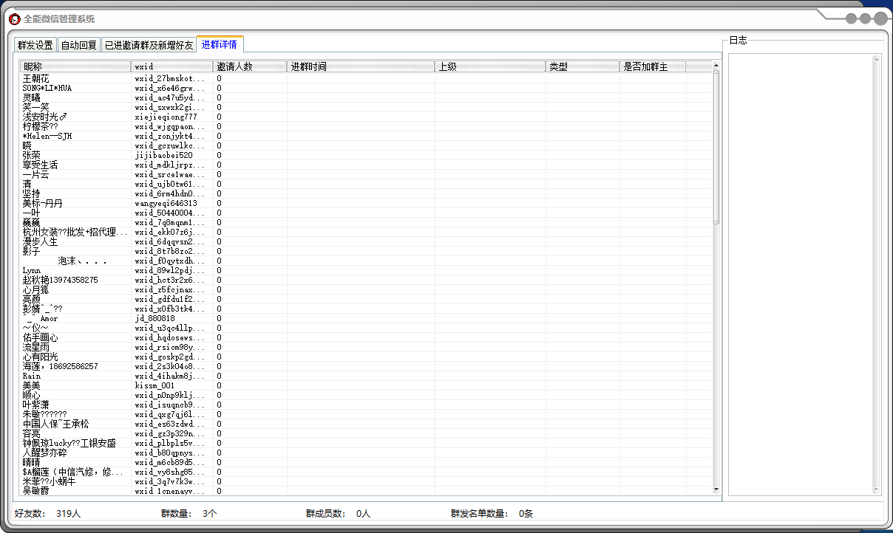Click the 类型 column header
The image size is (893, 533).
582,66
